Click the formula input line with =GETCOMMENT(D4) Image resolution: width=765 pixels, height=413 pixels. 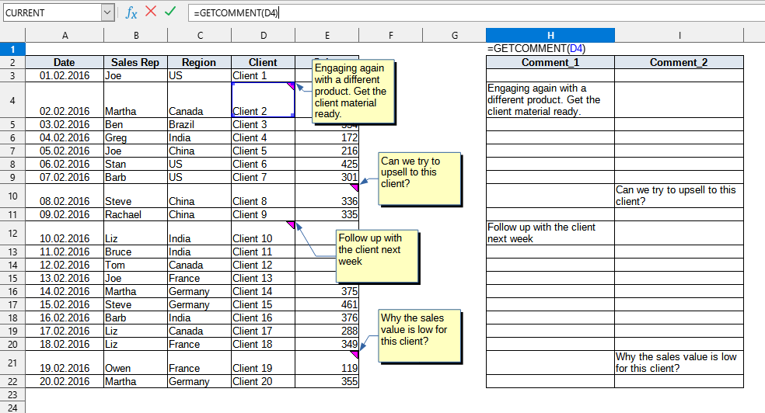pos(466,12)
